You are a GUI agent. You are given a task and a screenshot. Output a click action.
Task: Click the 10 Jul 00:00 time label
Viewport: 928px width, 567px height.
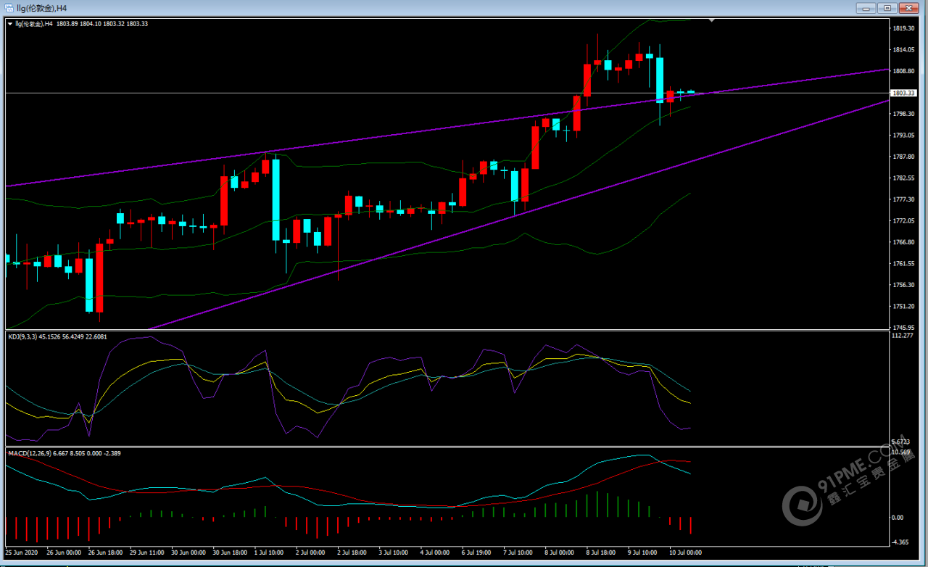[x=684, y=552]
